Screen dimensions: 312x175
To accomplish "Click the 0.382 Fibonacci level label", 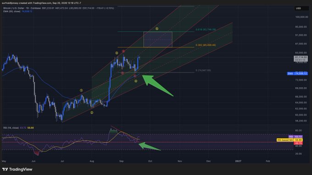I will (206, 45).
